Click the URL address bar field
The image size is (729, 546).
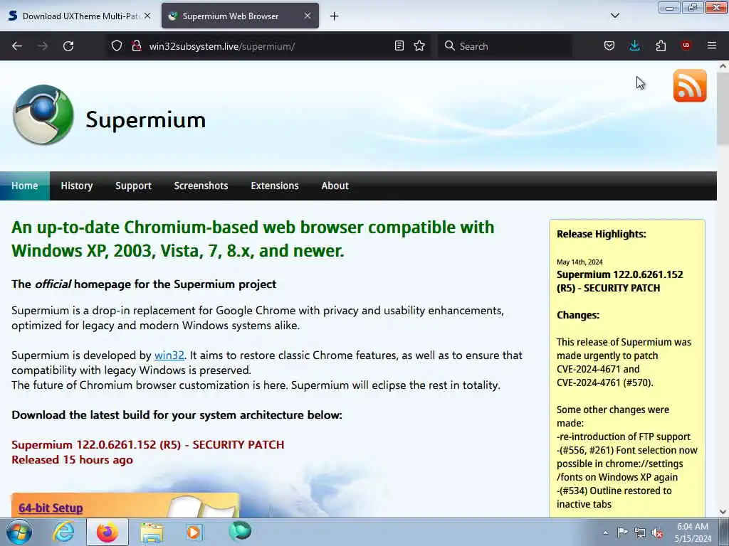pyautogui.click(x=268, y=46)
